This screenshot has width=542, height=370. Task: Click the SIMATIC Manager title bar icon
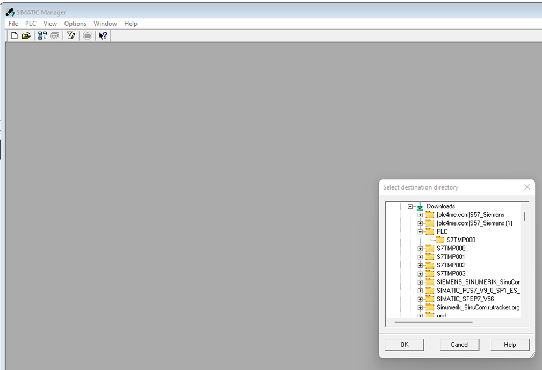pos(10,12)
